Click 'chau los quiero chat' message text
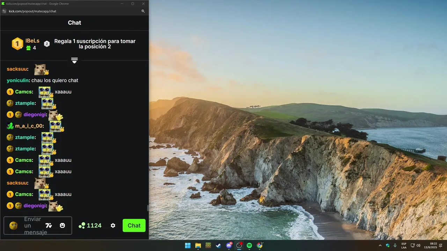Viewport: 447px width, 251px height. (55, 80)
